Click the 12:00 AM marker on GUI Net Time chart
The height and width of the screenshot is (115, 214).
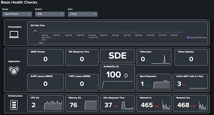(x=92, y=35)
